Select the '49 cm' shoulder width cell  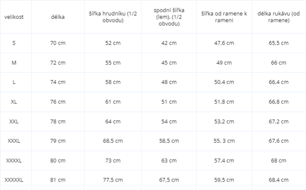coord(224,63)
